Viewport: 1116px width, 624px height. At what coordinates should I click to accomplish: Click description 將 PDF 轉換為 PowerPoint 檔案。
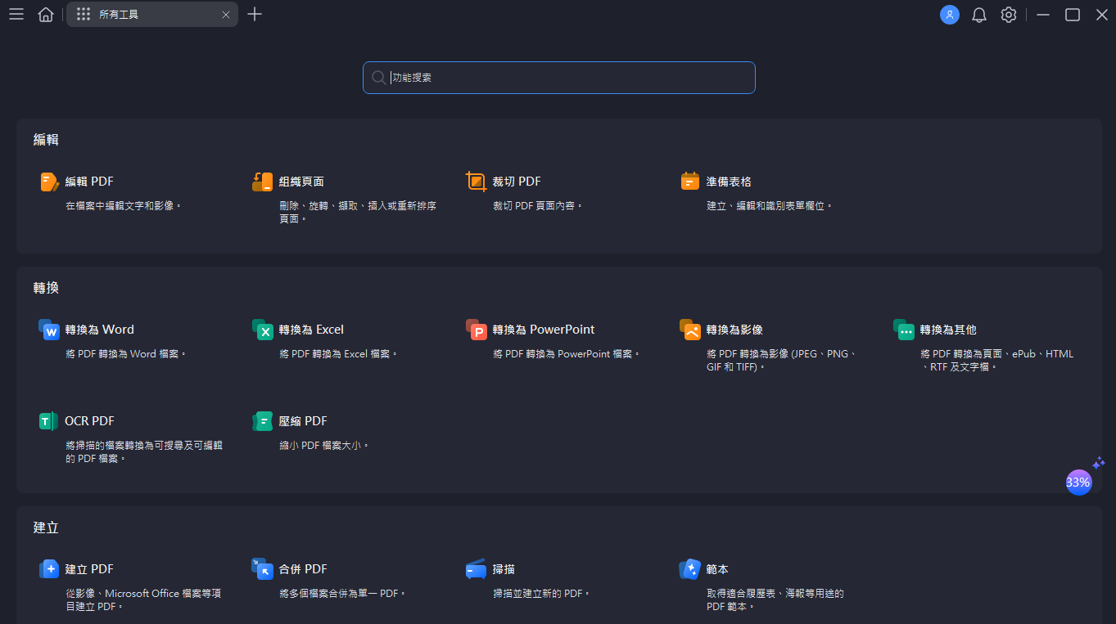tap(567, 354)
